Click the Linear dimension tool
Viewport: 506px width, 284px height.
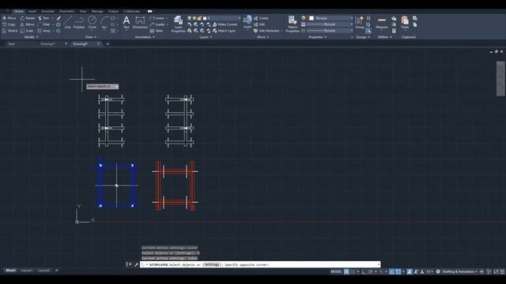157,18
